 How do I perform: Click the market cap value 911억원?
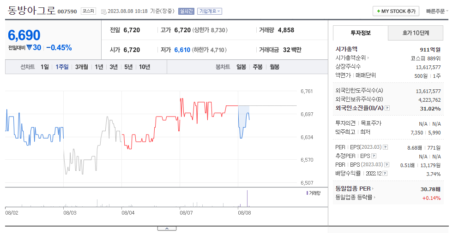click(x=430, y=50)
